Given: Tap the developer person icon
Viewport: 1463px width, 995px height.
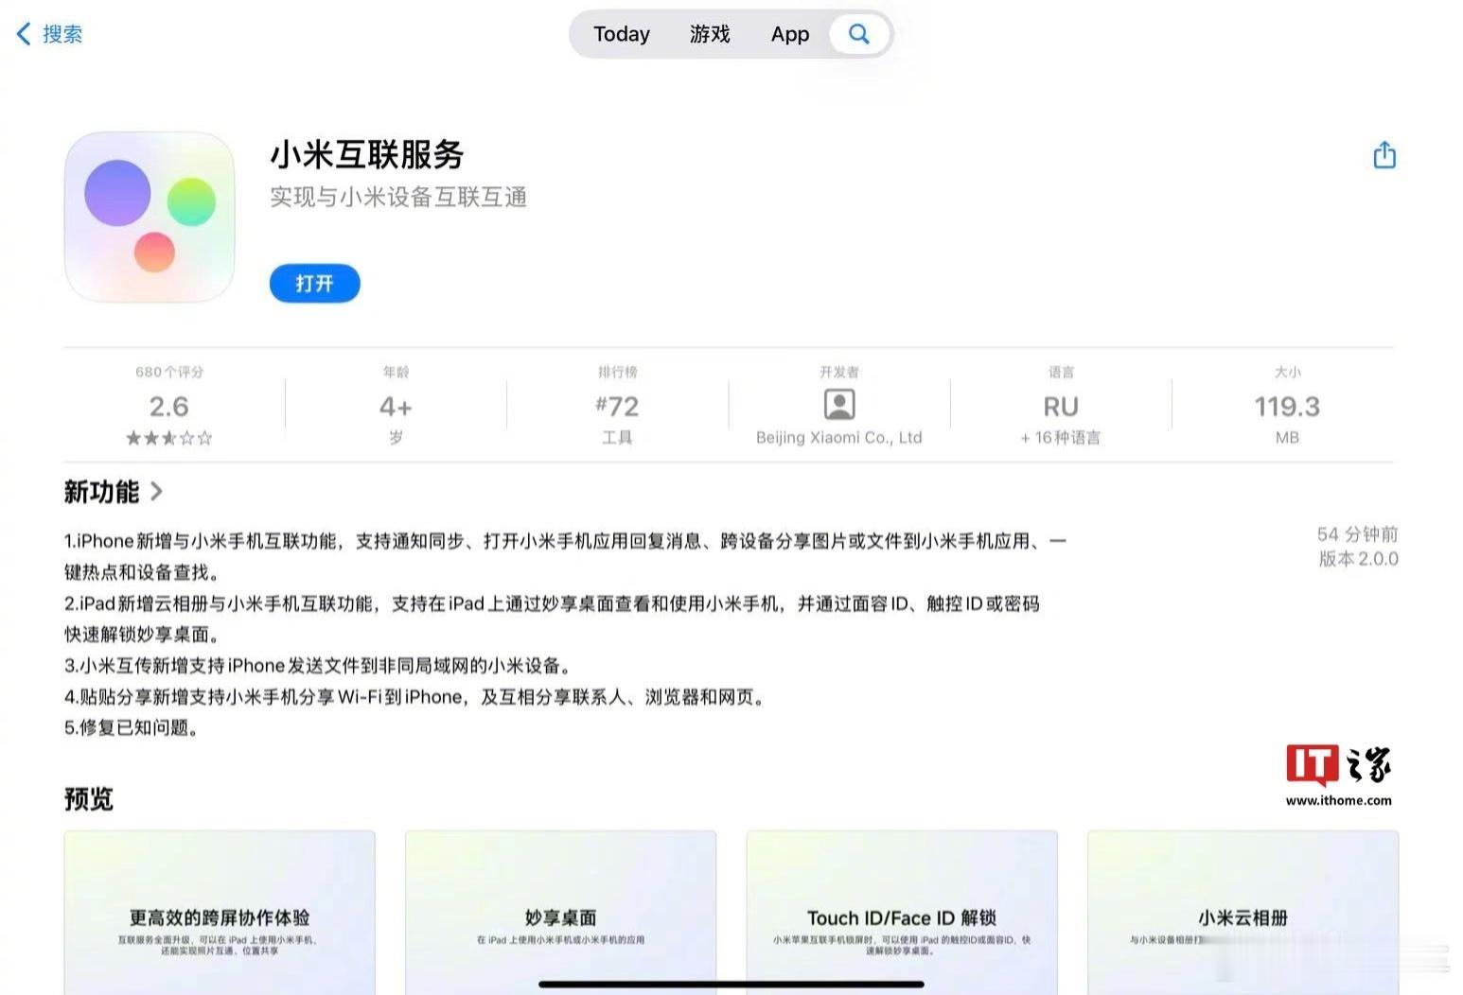Looking at the screenshot, I should 839,404.
